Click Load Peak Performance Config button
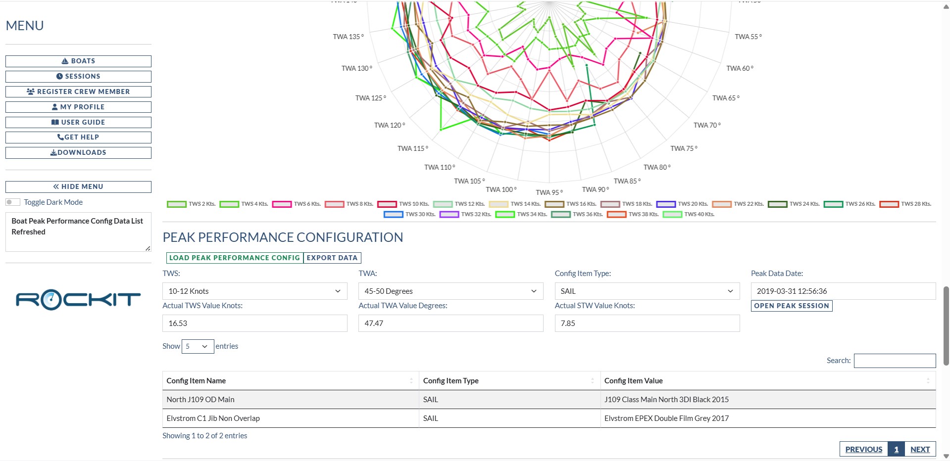Screen dimensions: 950x461 235,258
